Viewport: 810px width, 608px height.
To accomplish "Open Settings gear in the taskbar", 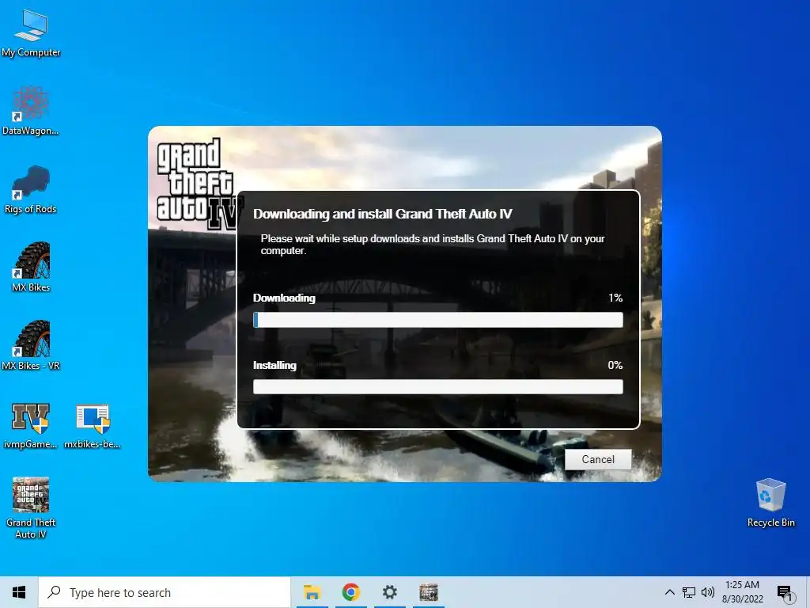I will click(389, 592).
